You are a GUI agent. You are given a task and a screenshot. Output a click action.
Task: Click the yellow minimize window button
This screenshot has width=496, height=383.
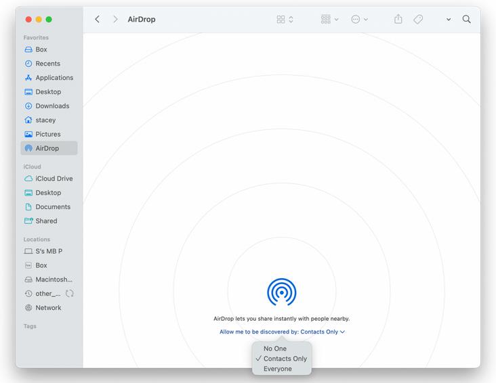[x=39, y=20]
